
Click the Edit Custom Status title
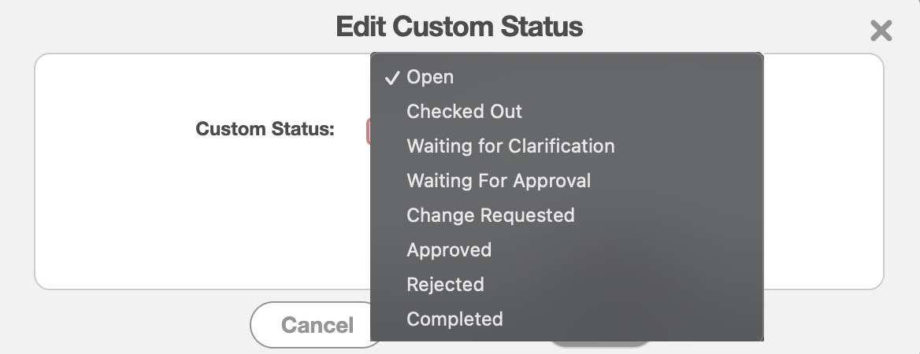coord(459,27)
